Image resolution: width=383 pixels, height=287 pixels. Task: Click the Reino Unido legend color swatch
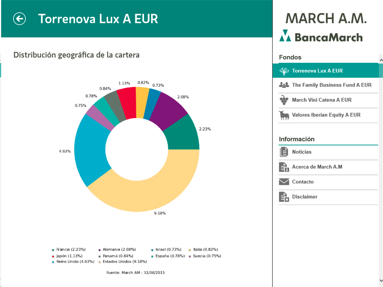pyautogui.click(x=53, y=262)
